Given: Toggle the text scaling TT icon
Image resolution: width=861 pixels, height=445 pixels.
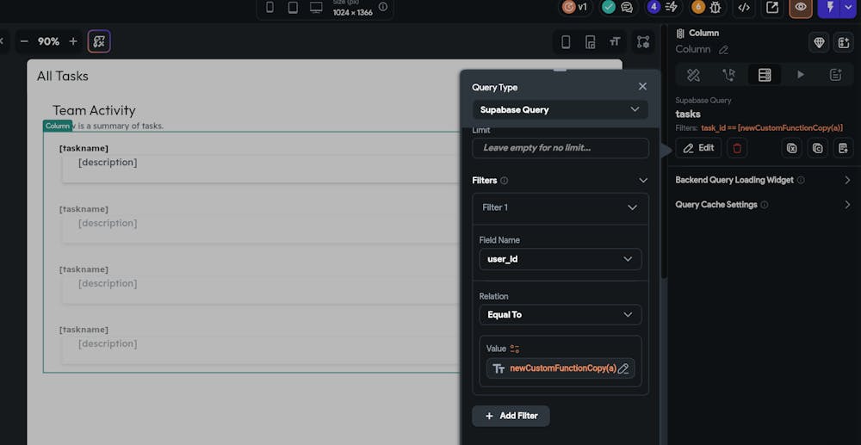Looking at the screenshot, I should 615,41.
